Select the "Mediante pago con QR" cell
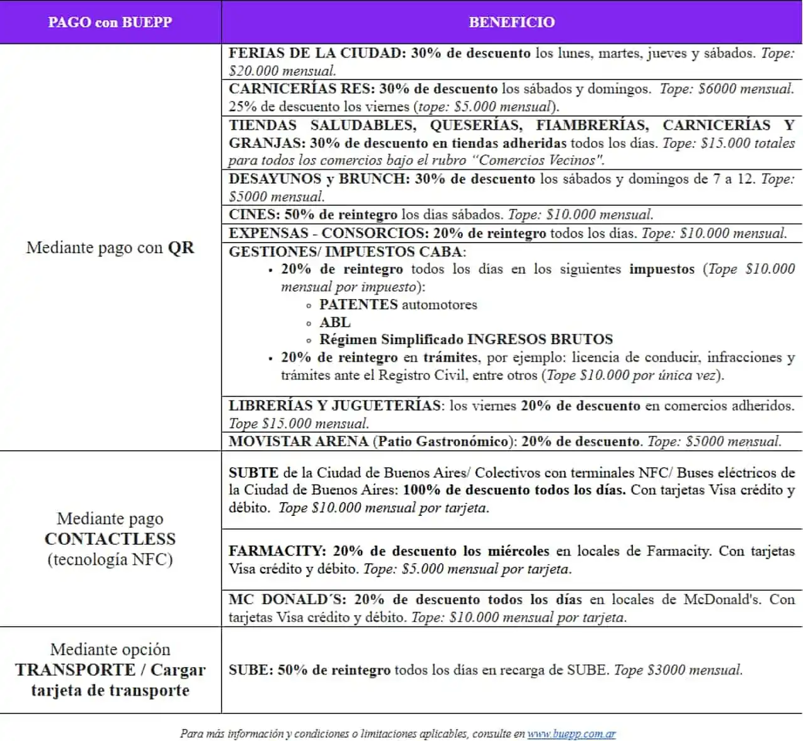This screenshot has height=741, width=803. coord(110,248)
